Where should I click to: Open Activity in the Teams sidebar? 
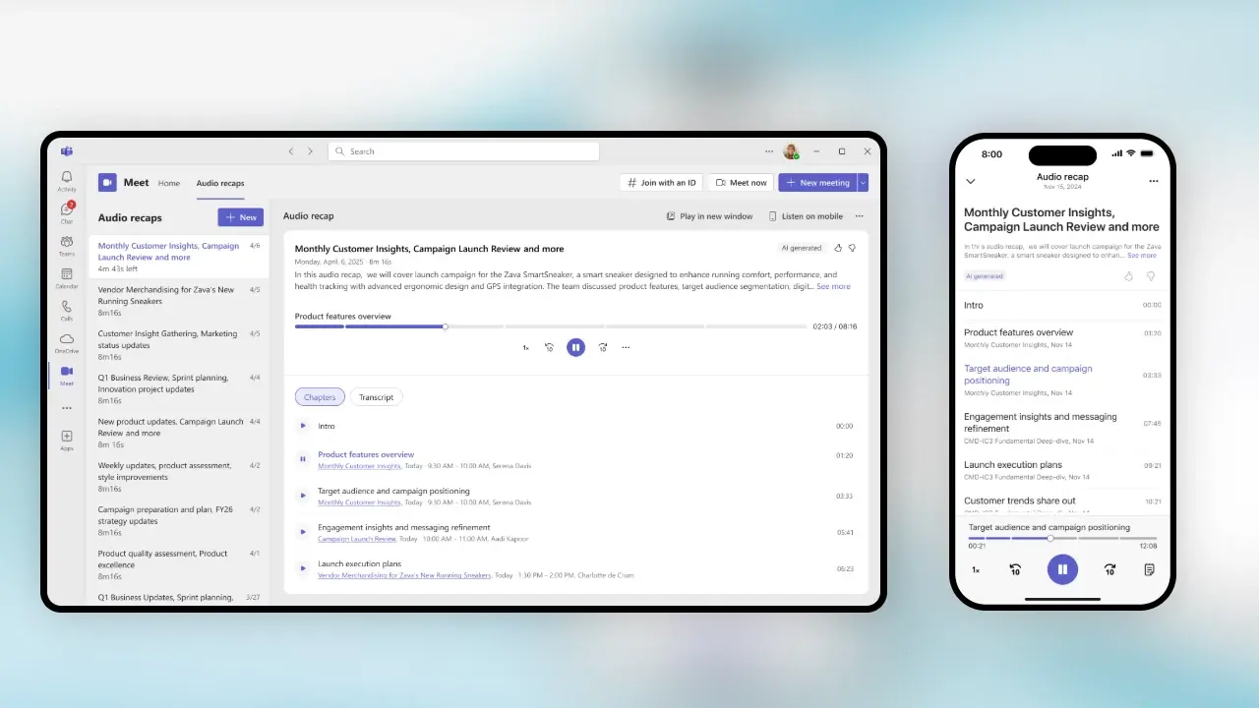(x=67, y=181)
